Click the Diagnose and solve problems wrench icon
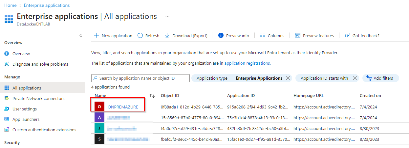The width and height of the screenshot is (409, 148). tap(7, 64)
